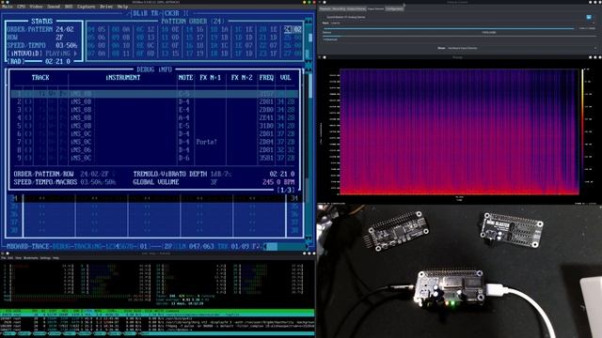
Task: Click the NOTE column header
Action: click(185, 77)
